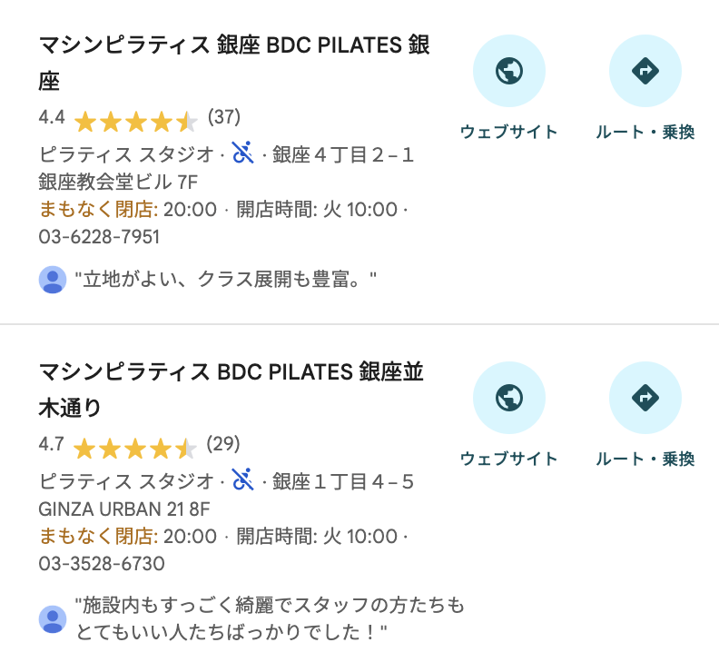The image size is (719, 672).
Task: Click the 4.4 star rating row
Action: point(135,119)
